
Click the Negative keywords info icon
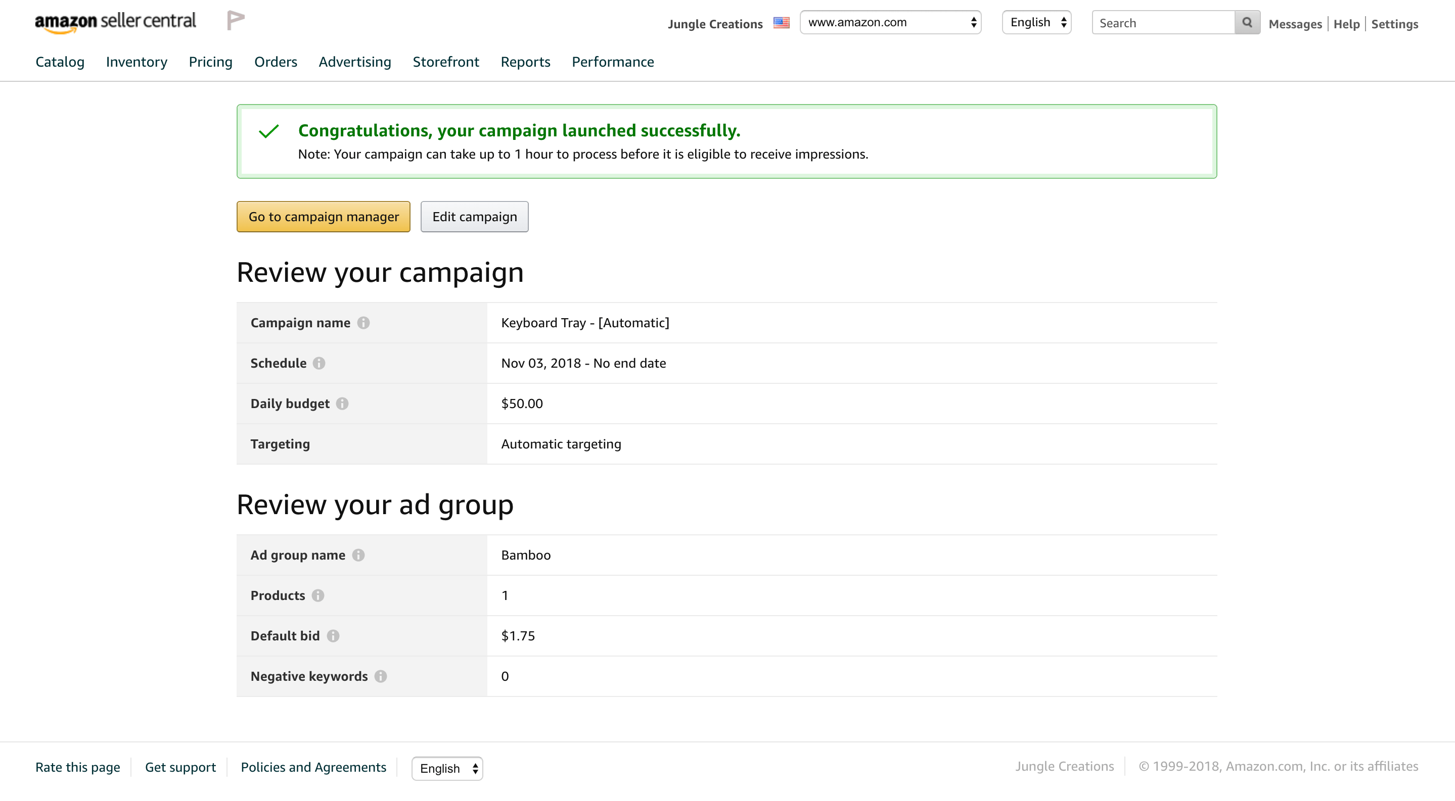pos(381,676)
